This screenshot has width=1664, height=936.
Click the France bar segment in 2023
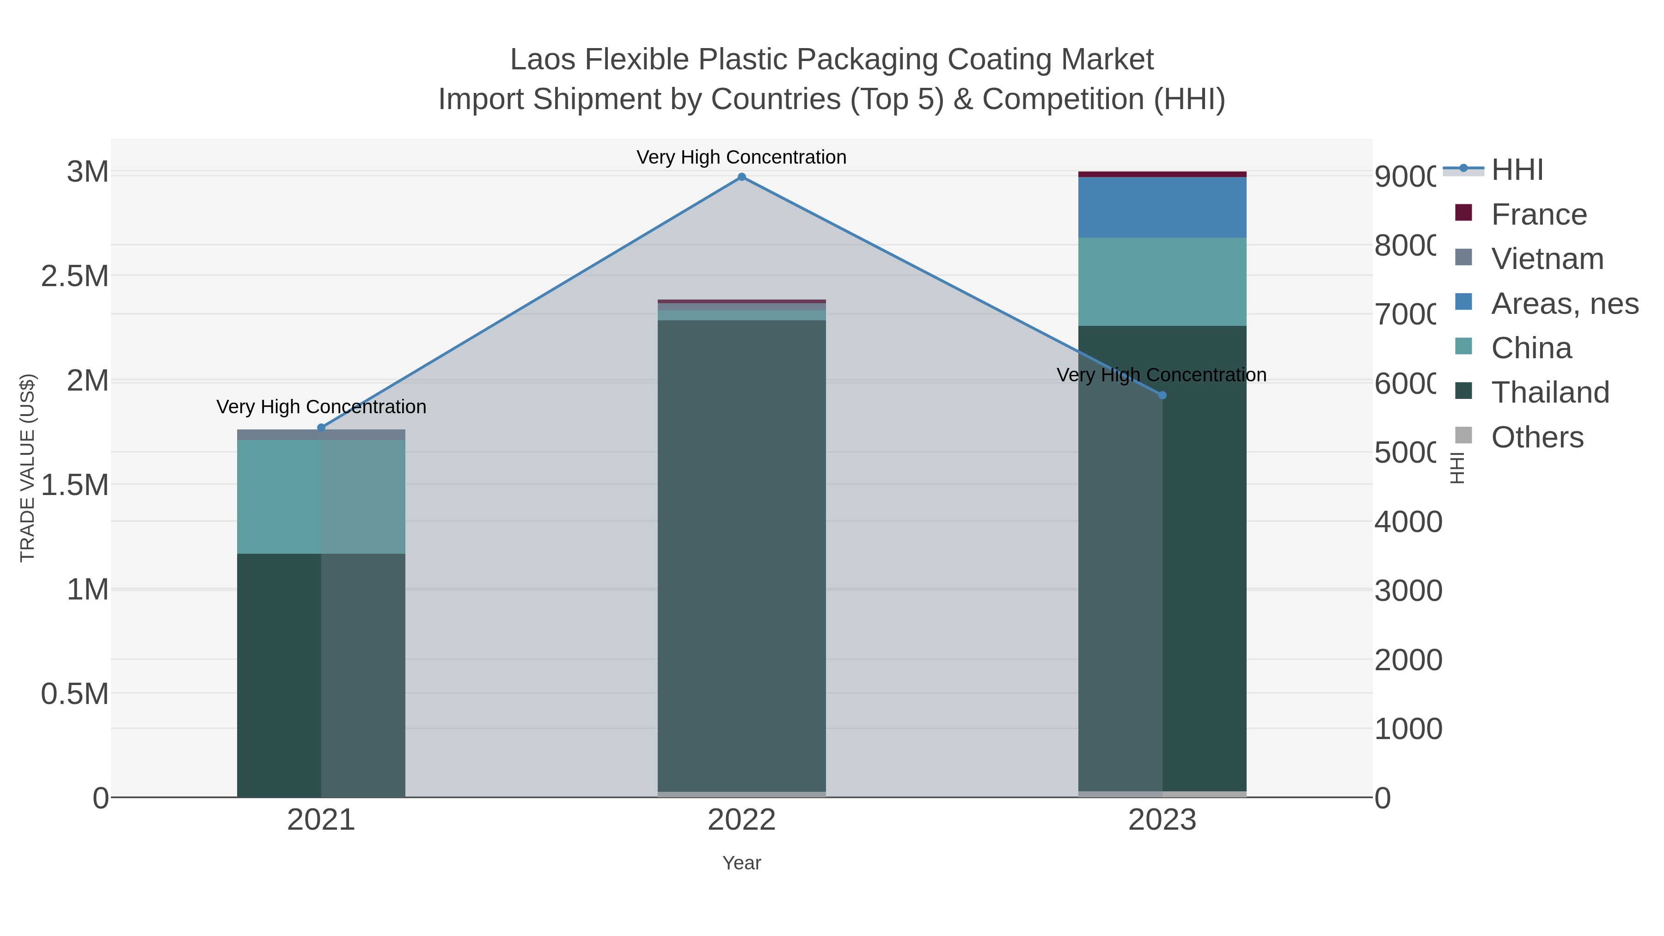[x=1162, y=174]
